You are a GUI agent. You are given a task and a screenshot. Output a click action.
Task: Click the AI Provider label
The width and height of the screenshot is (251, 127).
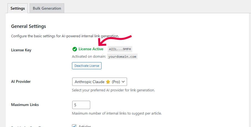(21, 82)
